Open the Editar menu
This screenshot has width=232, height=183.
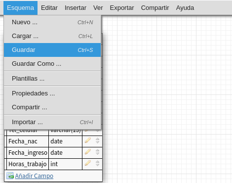pyautogui.click(x=49, y=8)
